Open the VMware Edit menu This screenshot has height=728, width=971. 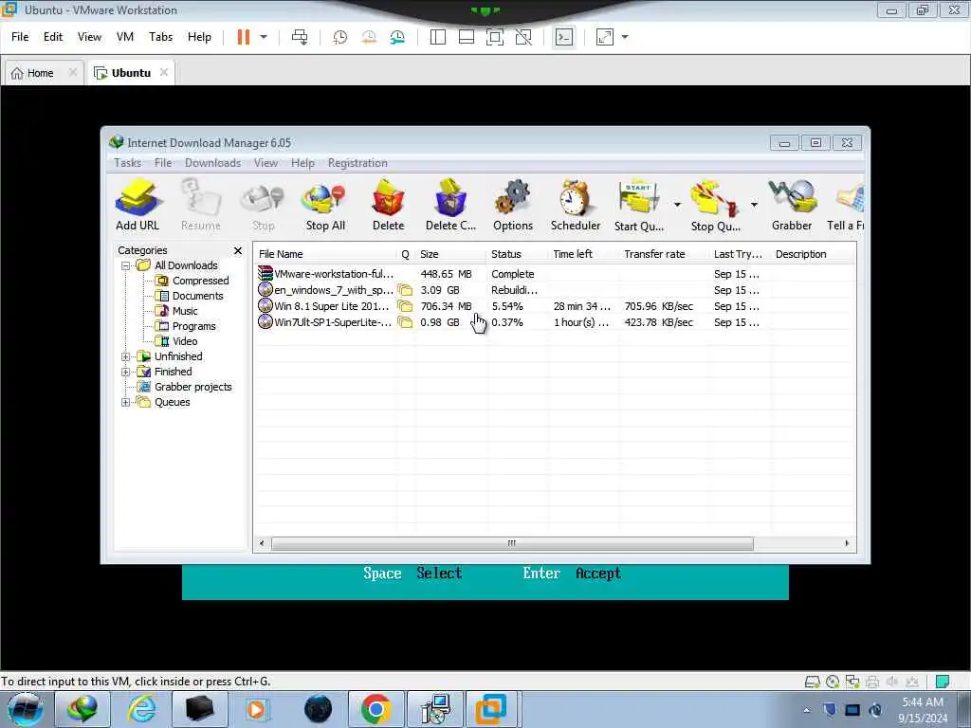pyautogui.click(x=53, y=37)
